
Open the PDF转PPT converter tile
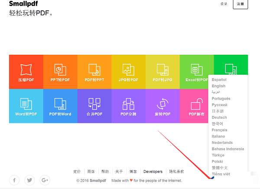point(94,72)
